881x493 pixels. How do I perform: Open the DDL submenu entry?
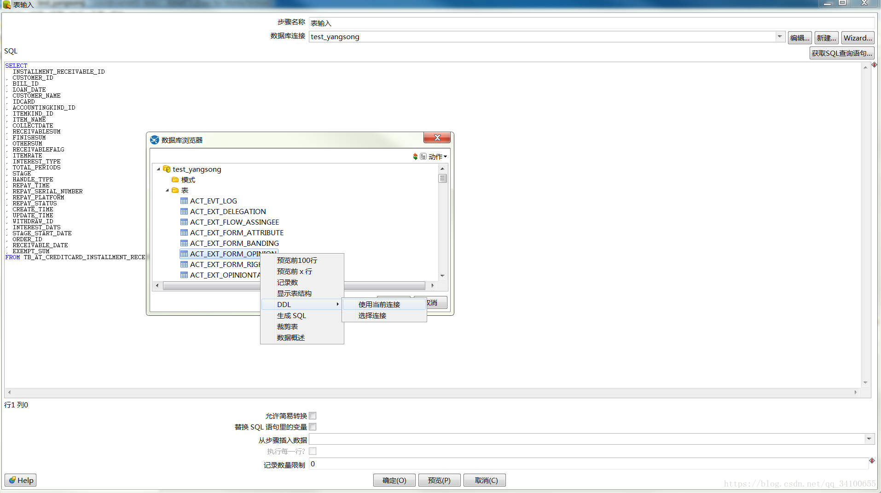click(x=302, y=304)
